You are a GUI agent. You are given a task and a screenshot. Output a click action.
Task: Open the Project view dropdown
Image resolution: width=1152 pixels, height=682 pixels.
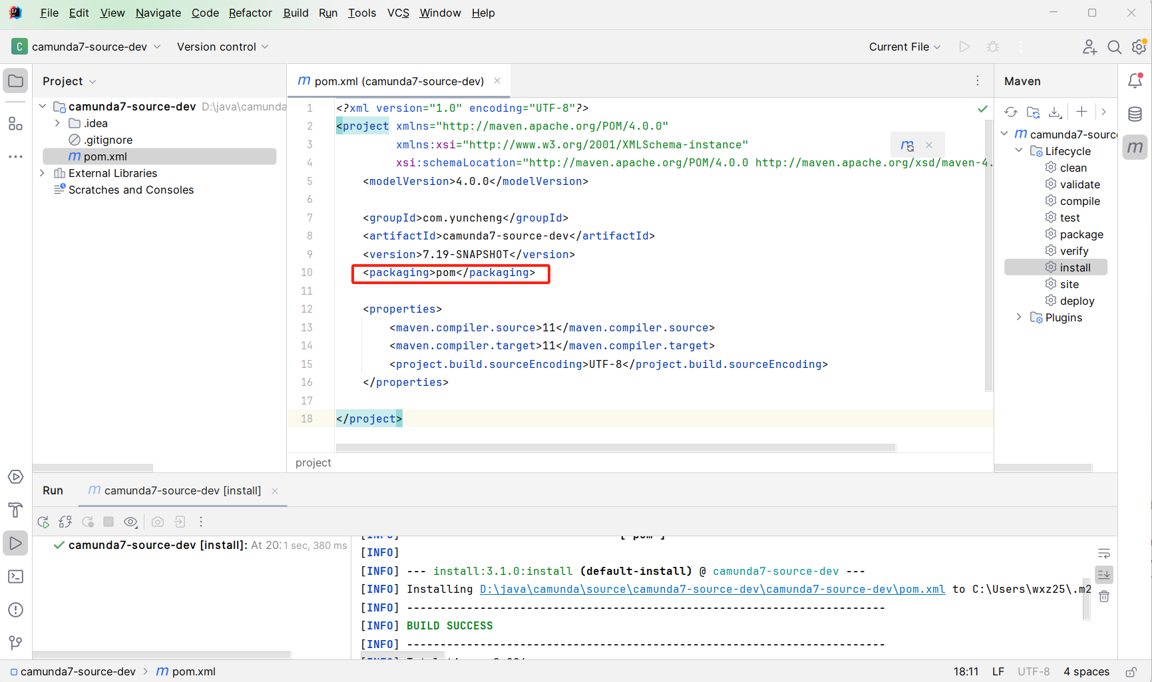click(x=69, y=81)
